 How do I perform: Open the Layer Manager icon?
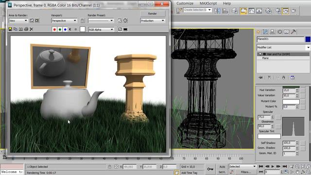point(234,11)
